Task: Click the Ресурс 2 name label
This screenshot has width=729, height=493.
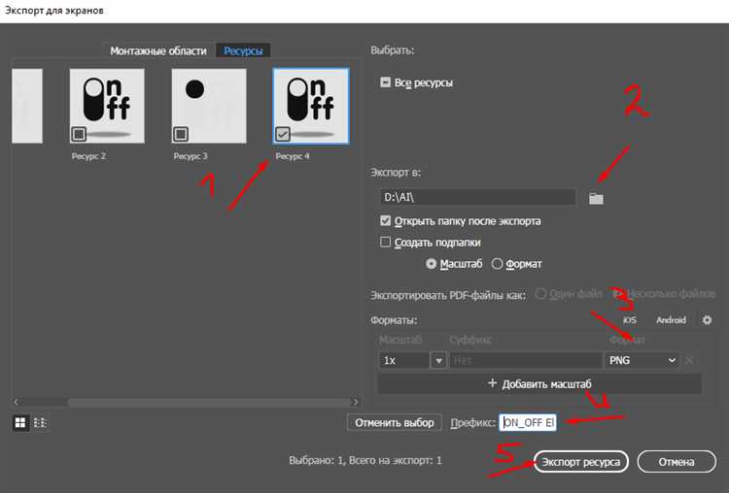Action: pos(88,156)
